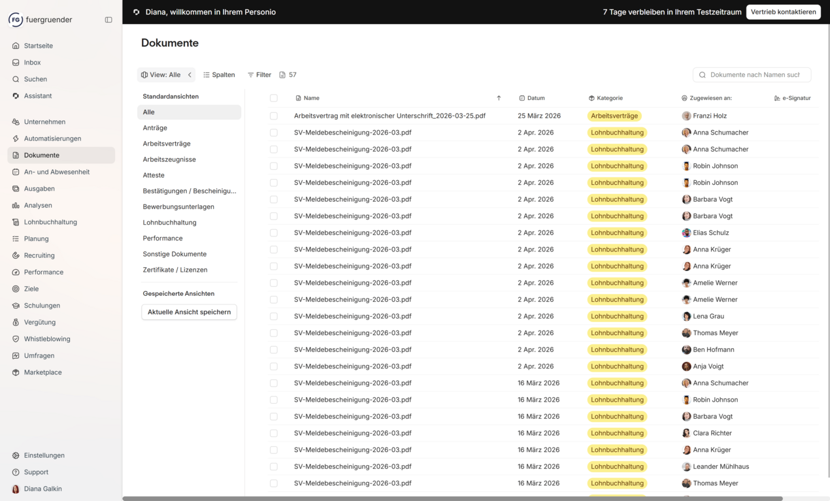Click the Vertrieb kontaktieren button
The width and height of the screenshot is (830, 501).
[784, 12]
